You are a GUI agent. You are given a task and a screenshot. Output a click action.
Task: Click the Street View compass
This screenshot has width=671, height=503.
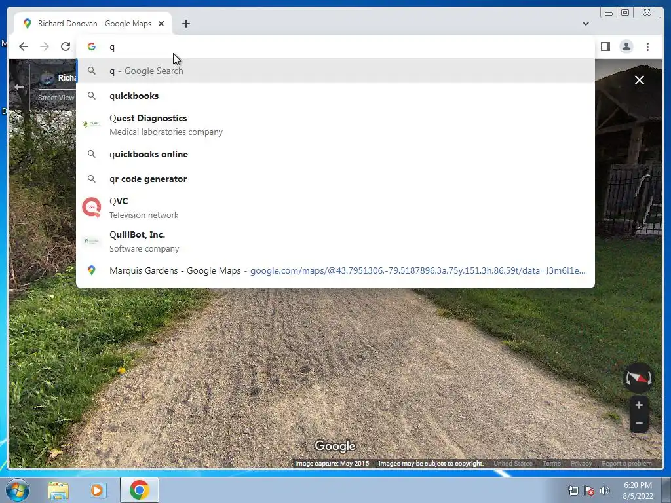[x=638, y=378]
